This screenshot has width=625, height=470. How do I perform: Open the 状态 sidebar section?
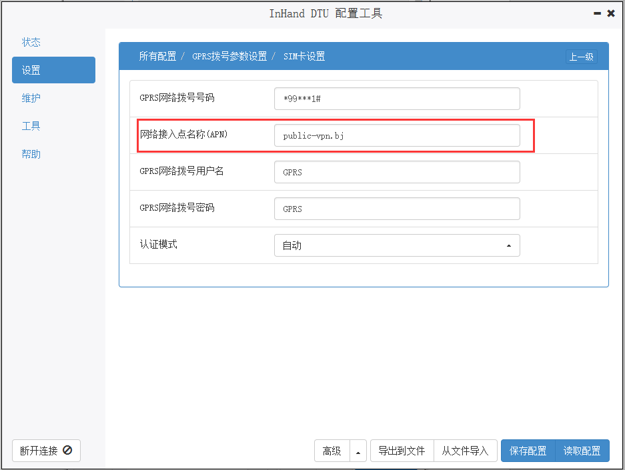click(x=31, y=42)
